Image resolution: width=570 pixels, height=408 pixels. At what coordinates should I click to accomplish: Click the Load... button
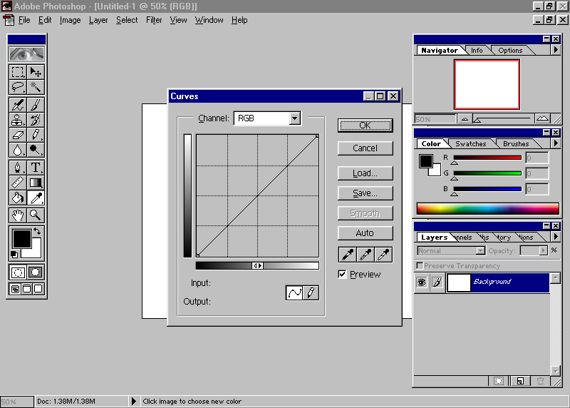click(x=365, y=173)
